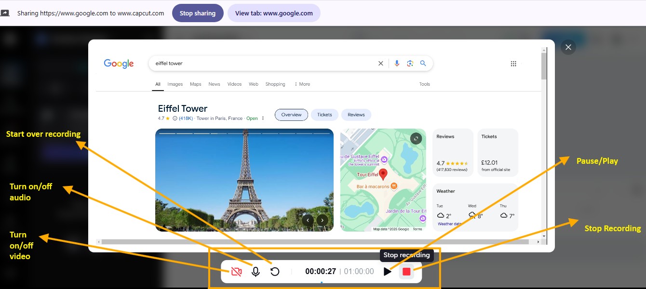
Task: Click the info icon next to the rating
Action: (175, 118)
